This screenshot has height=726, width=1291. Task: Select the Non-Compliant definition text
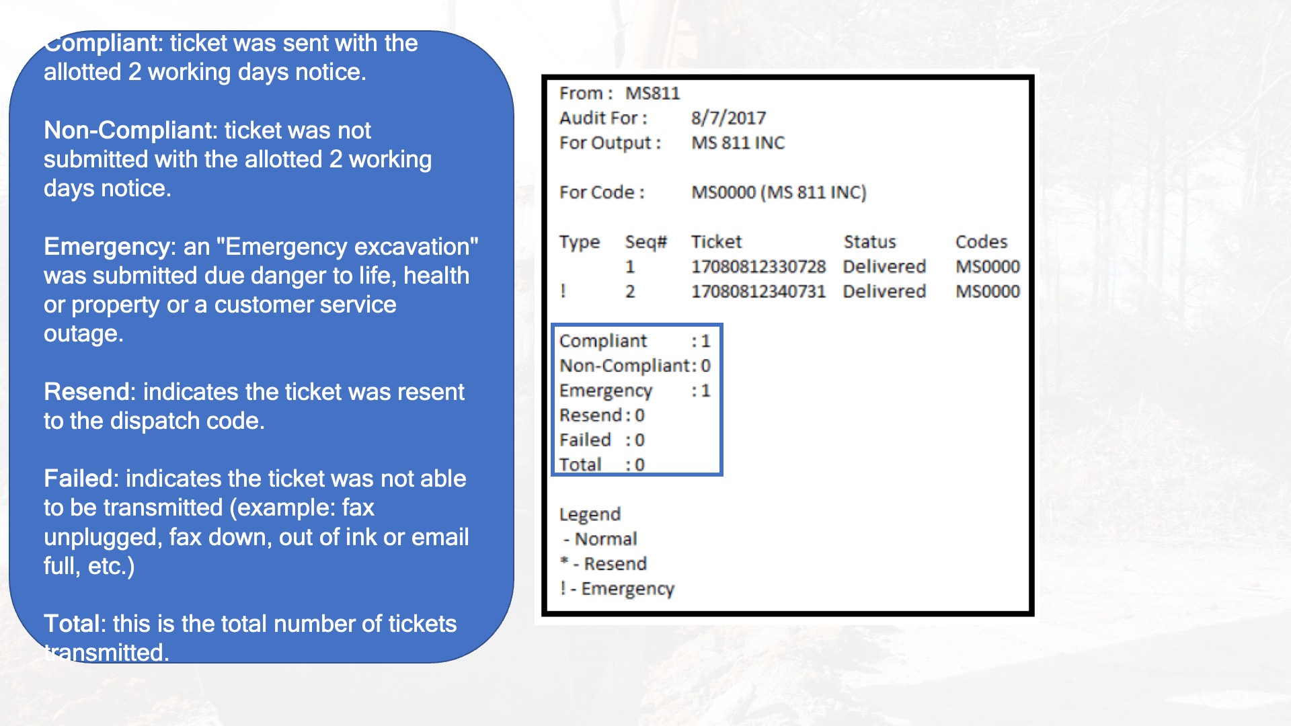[x=237, y=159]
